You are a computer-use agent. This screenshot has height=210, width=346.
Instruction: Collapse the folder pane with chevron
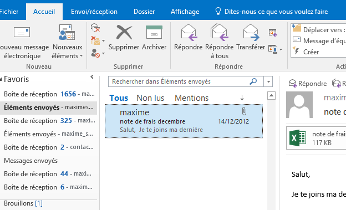(92, 77)
